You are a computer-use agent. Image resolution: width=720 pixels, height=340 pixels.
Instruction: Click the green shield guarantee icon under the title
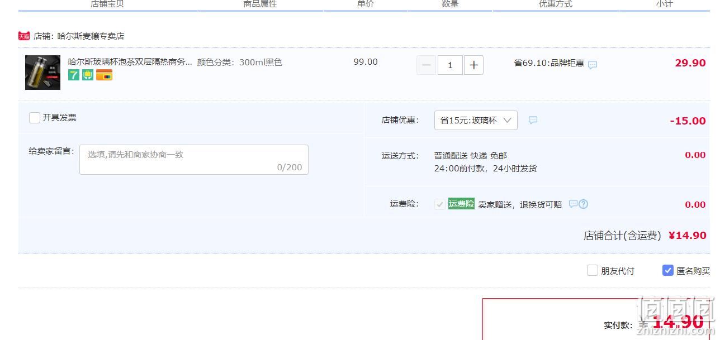(x=88, y=75)
